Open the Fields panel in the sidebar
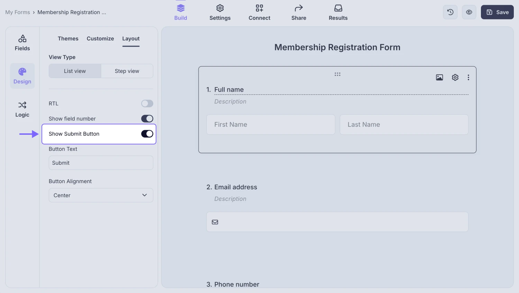 click(x=22, y=42)
